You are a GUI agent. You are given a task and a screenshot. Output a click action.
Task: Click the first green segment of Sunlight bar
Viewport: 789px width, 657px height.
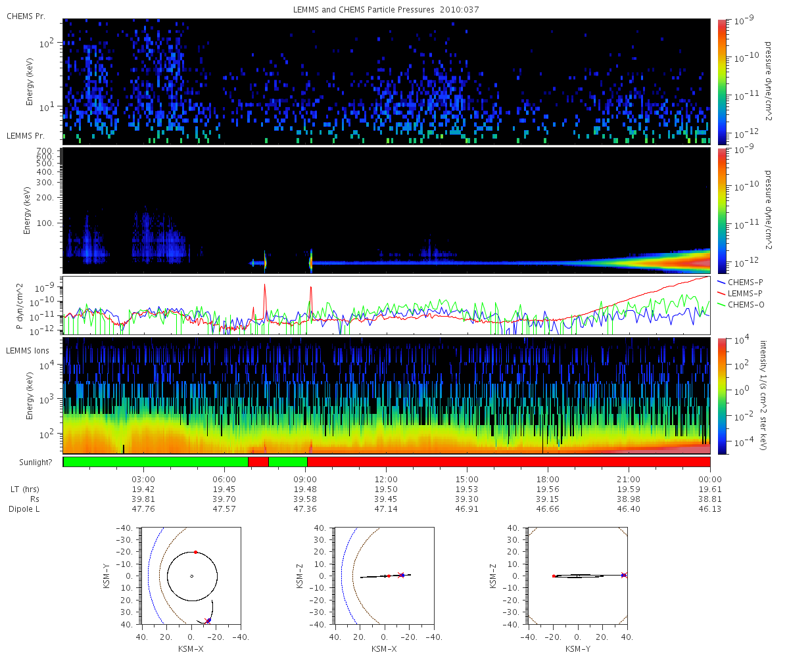point(156,462)
